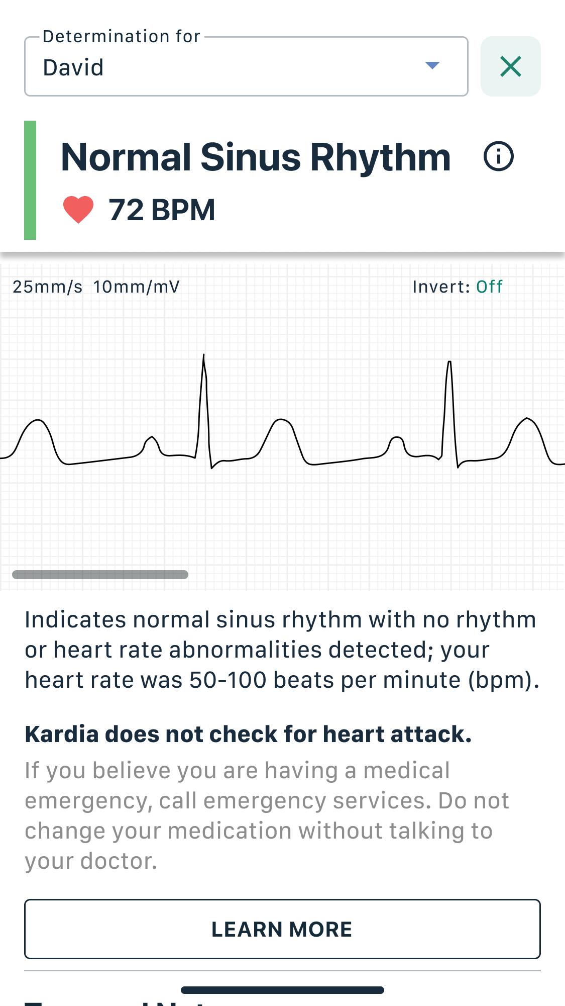
Task: Tap the 'Kardia does not check for heart attack' notice
Action: pos(248,734)
